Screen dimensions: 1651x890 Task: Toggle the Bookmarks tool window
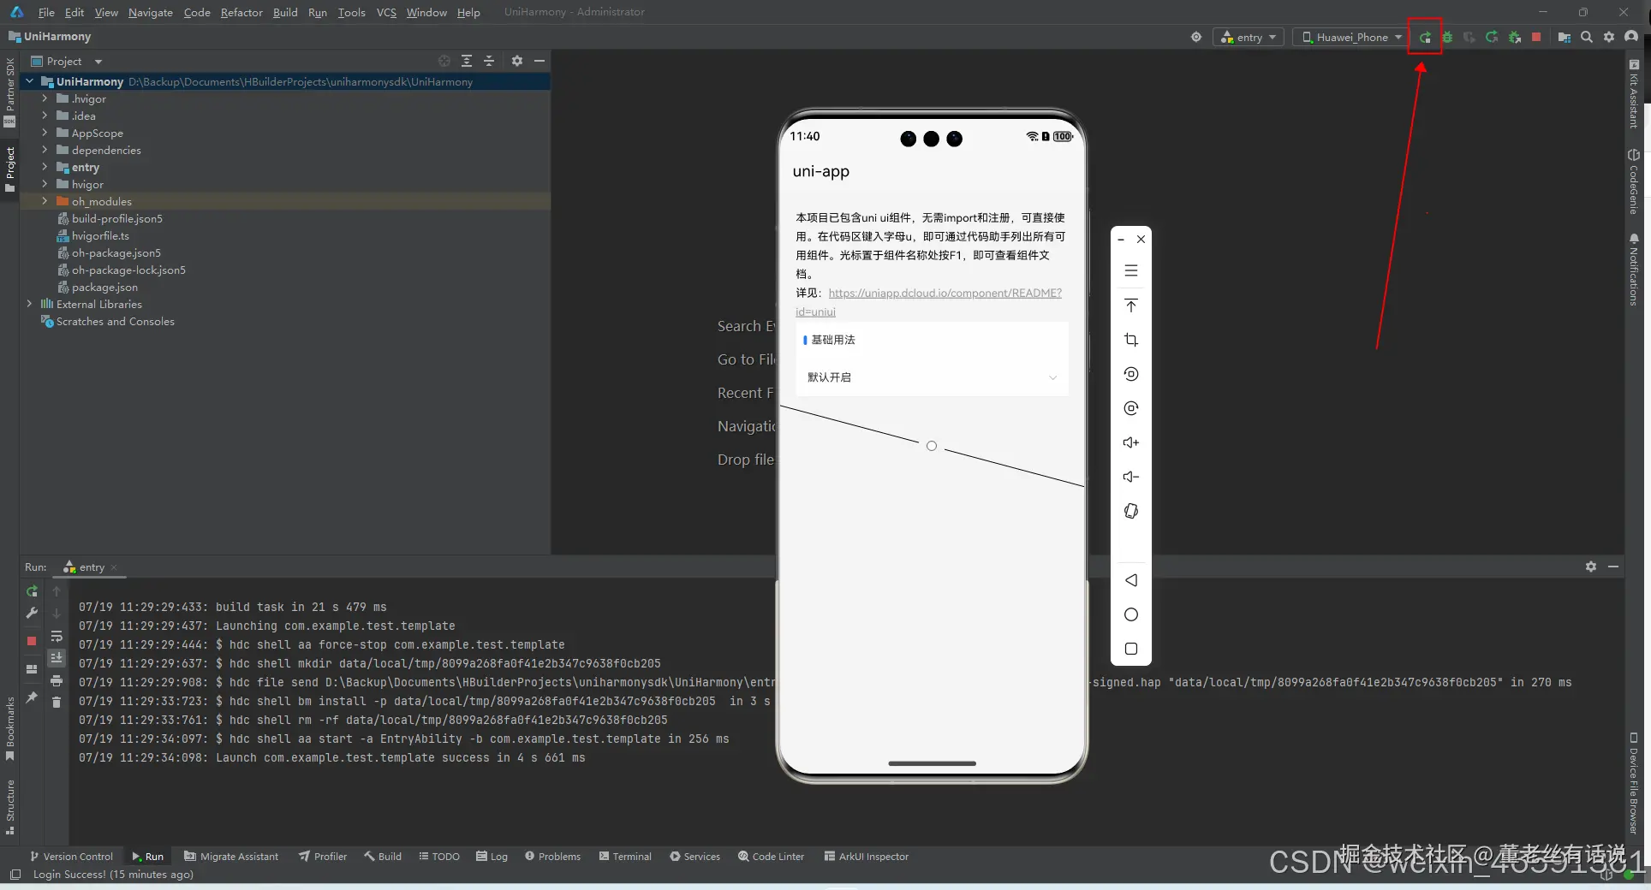[10, 728]
